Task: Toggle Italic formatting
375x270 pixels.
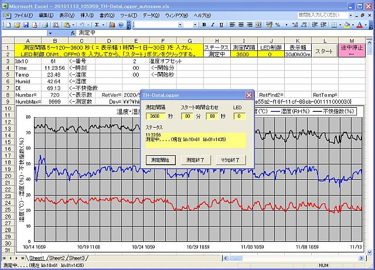Action: pos(213,25)
